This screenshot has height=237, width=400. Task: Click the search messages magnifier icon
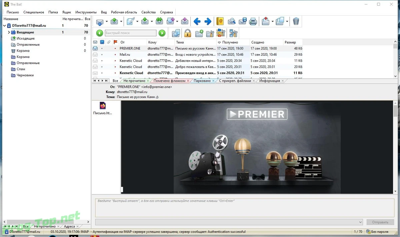pos(232,22)
